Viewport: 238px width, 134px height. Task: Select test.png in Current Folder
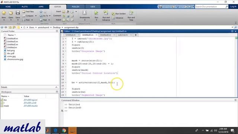pyautogui.click(x=11, y=51)
